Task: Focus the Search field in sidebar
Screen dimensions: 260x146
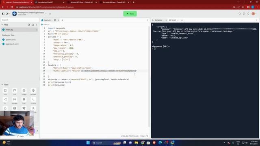Action: (20, 20)
